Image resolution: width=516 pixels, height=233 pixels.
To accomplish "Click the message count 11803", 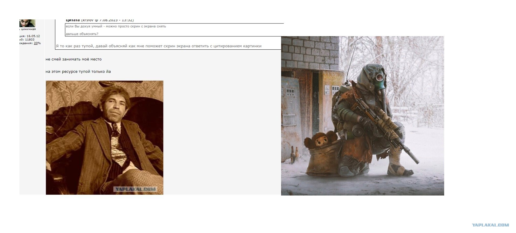I will [x=30, y=40].
